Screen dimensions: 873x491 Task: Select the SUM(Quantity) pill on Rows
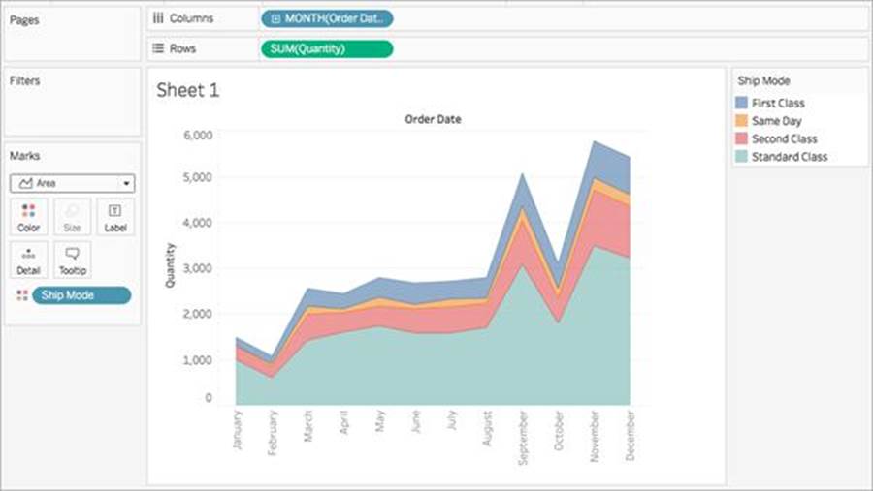pos(326,49)
